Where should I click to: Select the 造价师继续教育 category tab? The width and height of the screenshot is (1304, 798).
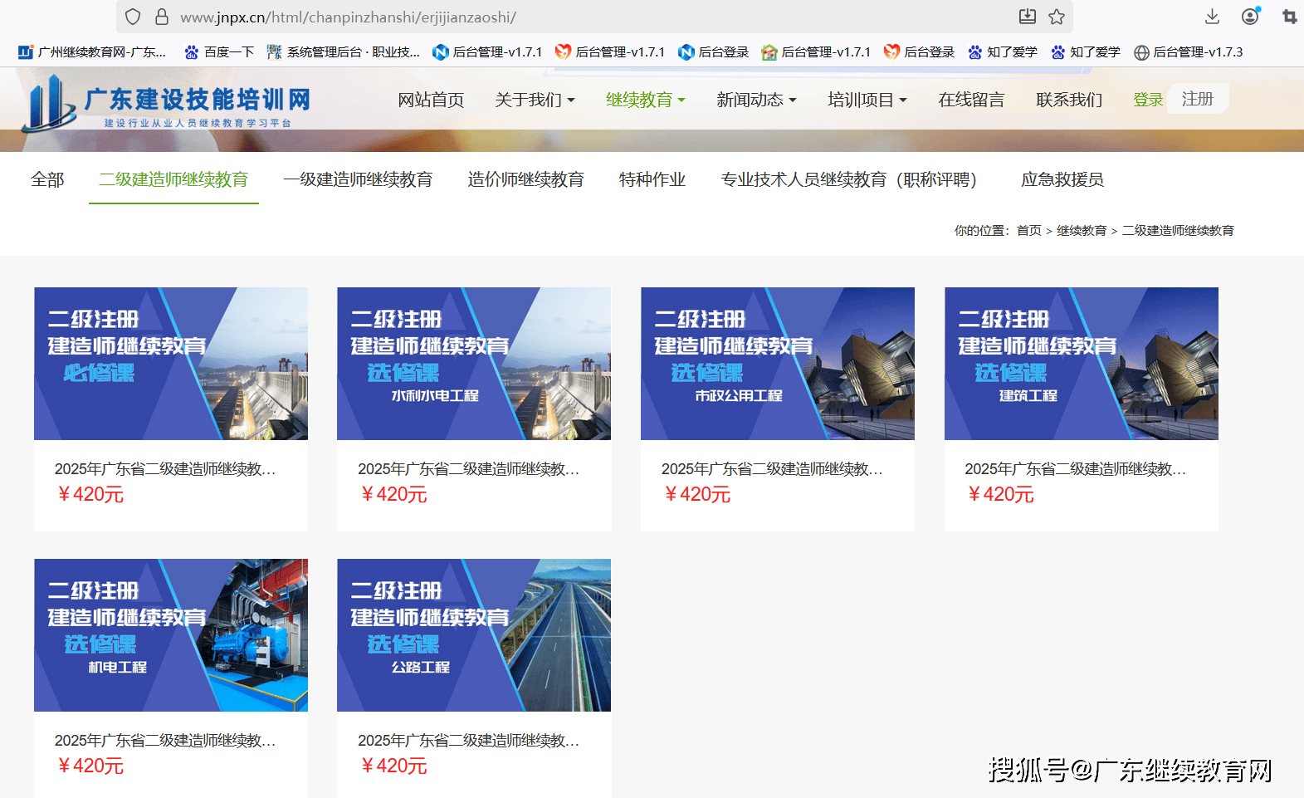pos(525,179)
